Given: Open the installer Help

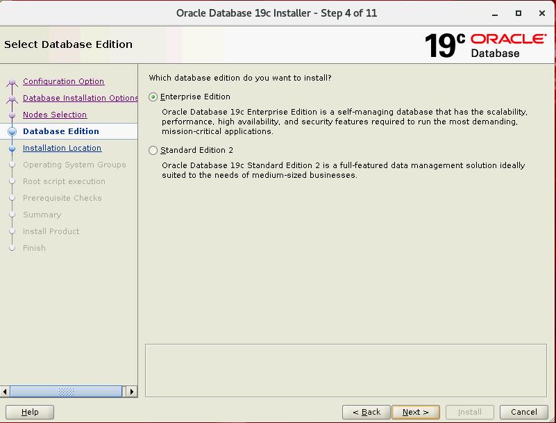Looking at the screenshot, I should click(x=30, y=412).
